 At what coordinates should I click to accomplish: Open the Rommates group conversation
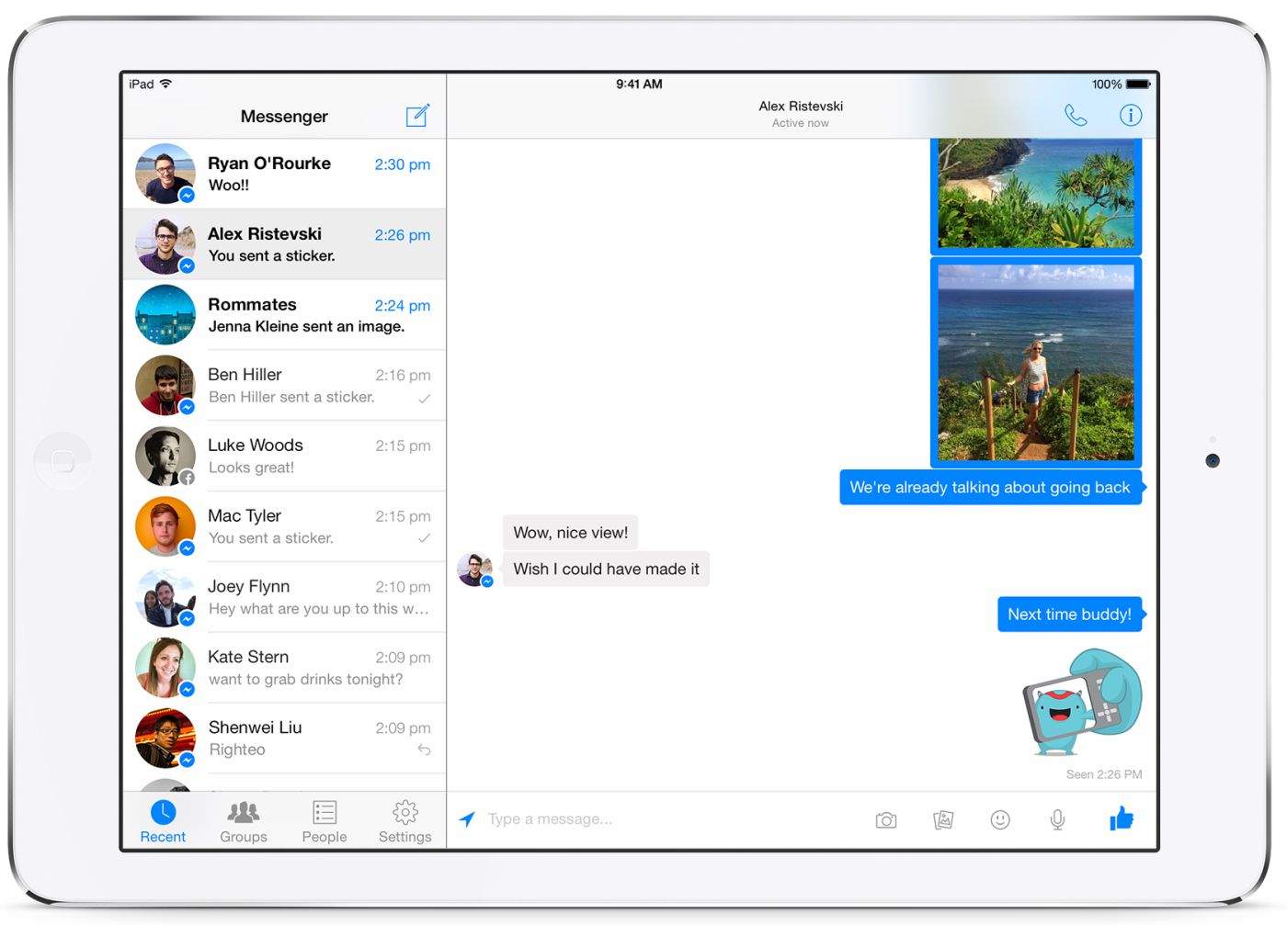coord(285,315)
